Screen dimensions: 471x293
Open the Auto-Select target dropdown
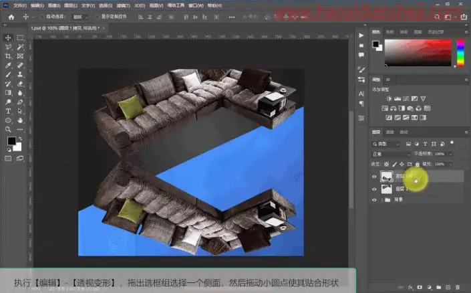click(x=80, y=17)
